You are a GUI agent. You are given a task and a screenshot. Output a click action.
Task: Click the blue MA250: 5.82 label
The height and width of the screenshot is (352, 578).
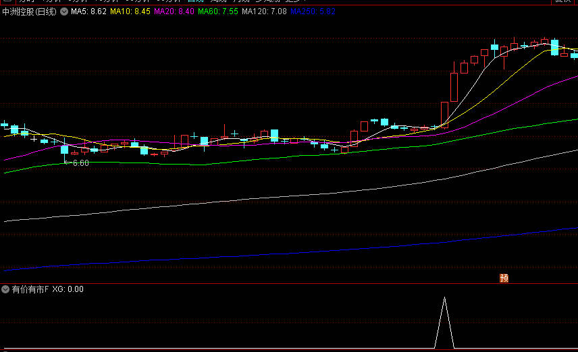coord(313,11)
